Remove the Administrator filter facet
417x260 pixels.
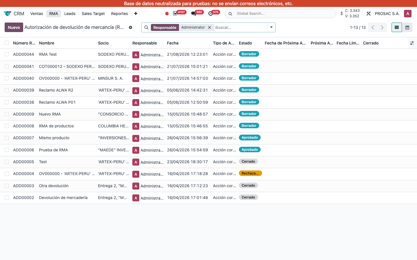click(x=209, y=27)
